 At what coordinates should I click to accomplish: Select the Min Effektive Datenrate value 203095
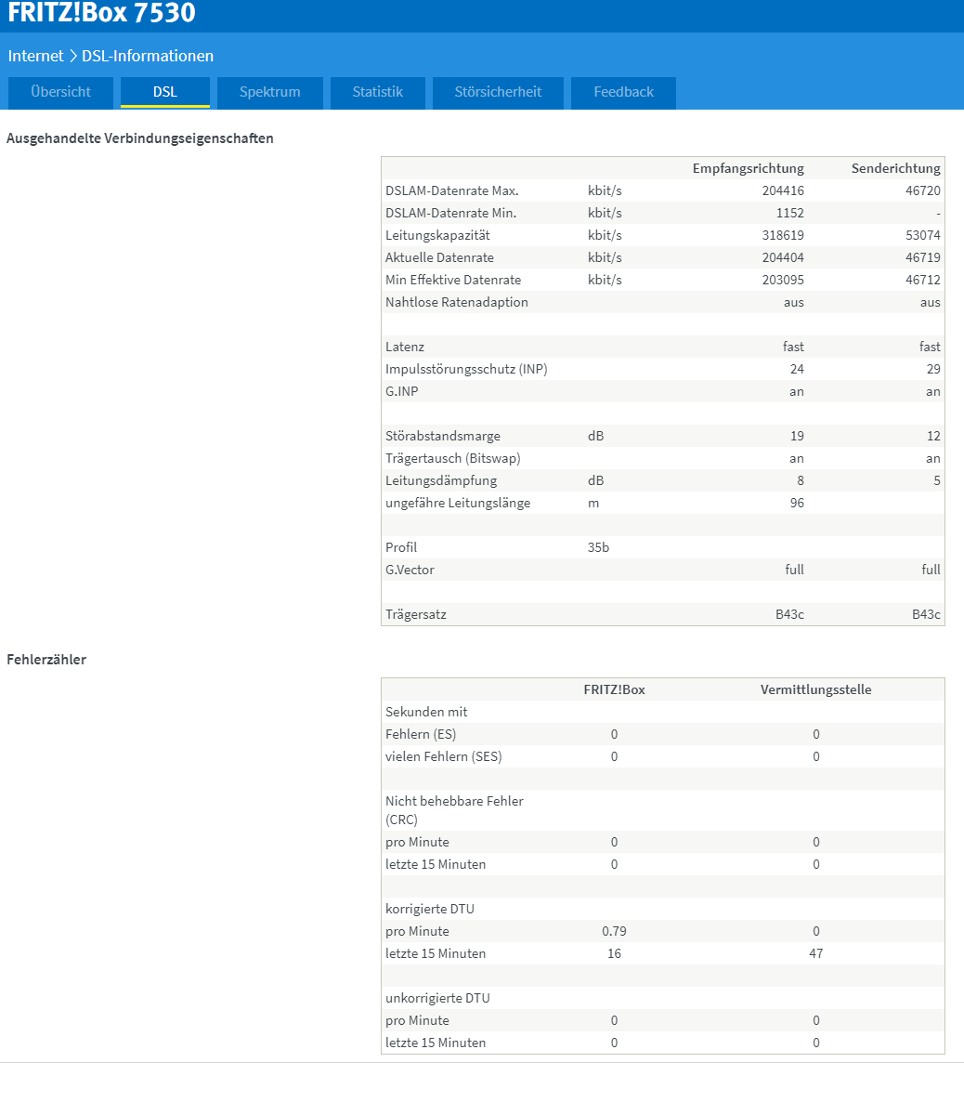(x=783, y=281)
